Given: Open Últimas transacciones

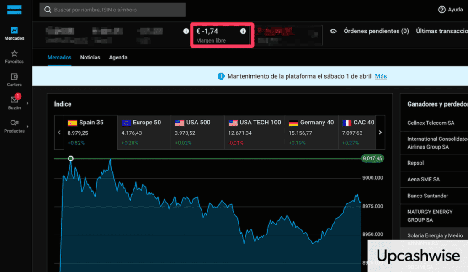Looking at the screenshot, I should (442, 31).
